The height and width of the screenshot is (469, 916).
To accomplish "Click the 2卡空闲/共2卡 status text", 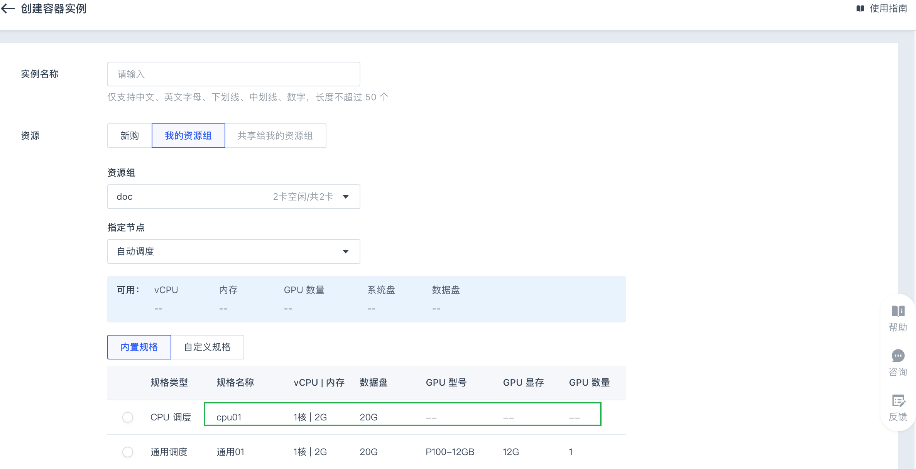I will click(303, 197).
